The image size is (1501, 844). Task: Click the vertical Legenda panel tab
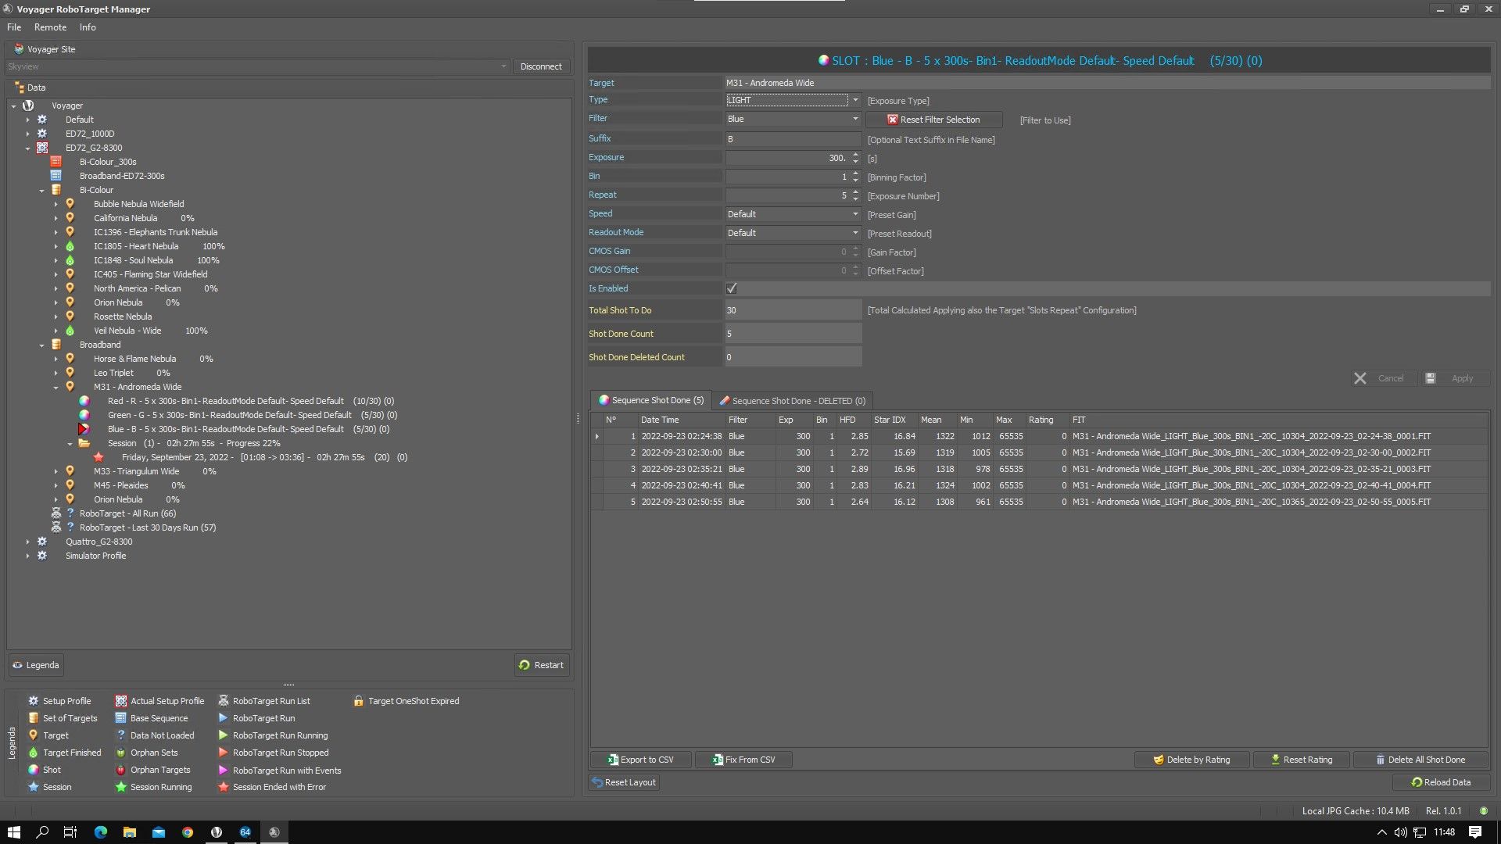pos(12,743)
